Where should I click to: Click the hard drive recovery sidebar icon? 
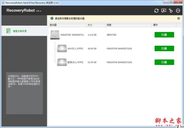coord(8,31)
